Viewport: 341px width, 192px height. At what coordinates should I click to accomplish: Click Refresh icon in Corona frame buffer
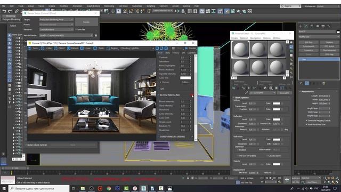(69, 48)
